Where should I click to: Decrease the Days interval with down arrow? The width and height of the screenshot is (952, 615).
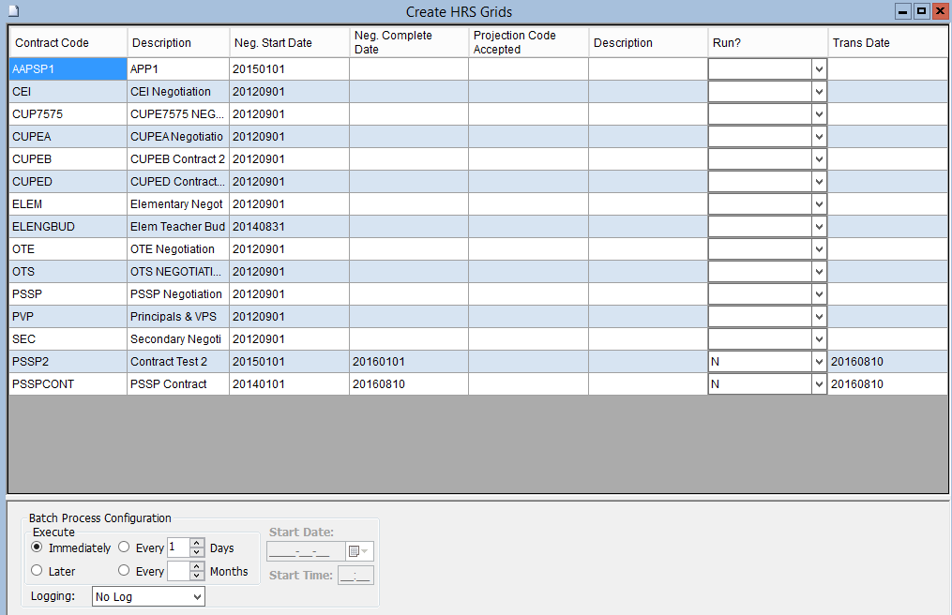point(196,553)
